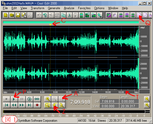Open the Options menu

pyautogui.click(x=99, y=8)
